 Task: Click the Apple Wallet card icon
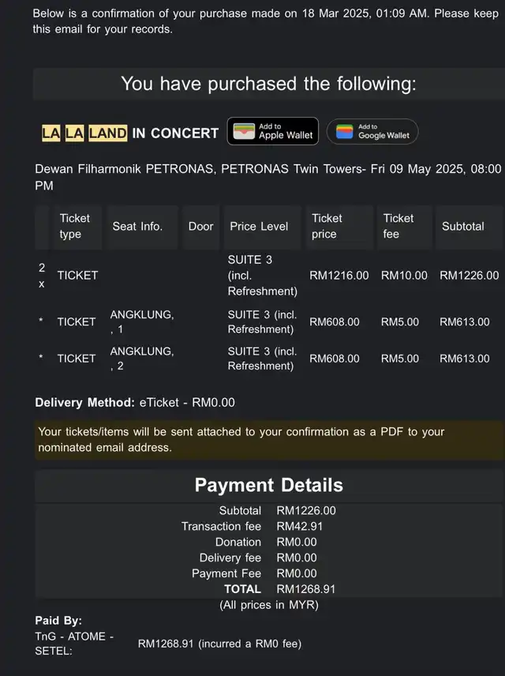244,131
